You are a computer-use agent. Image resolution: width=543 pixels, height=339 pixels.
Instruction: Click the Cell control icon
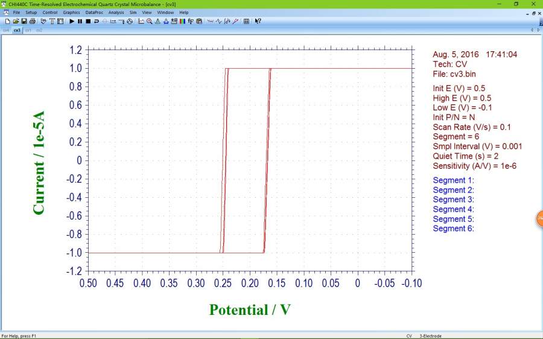130,21
